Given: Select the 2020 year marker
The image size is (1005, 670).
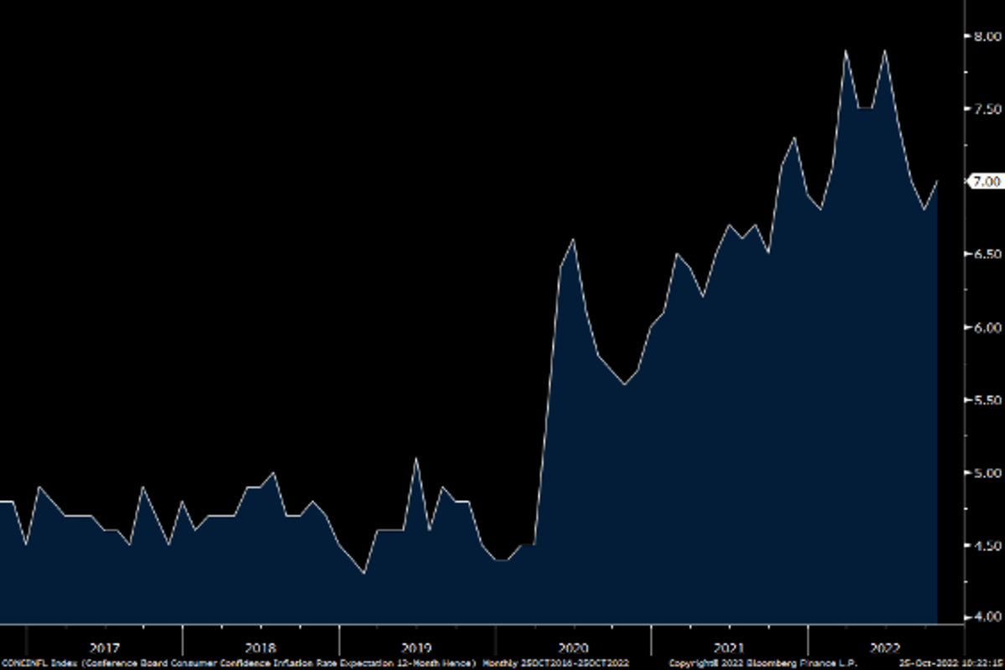Looking at the screenshot, I should pos(573,648).
